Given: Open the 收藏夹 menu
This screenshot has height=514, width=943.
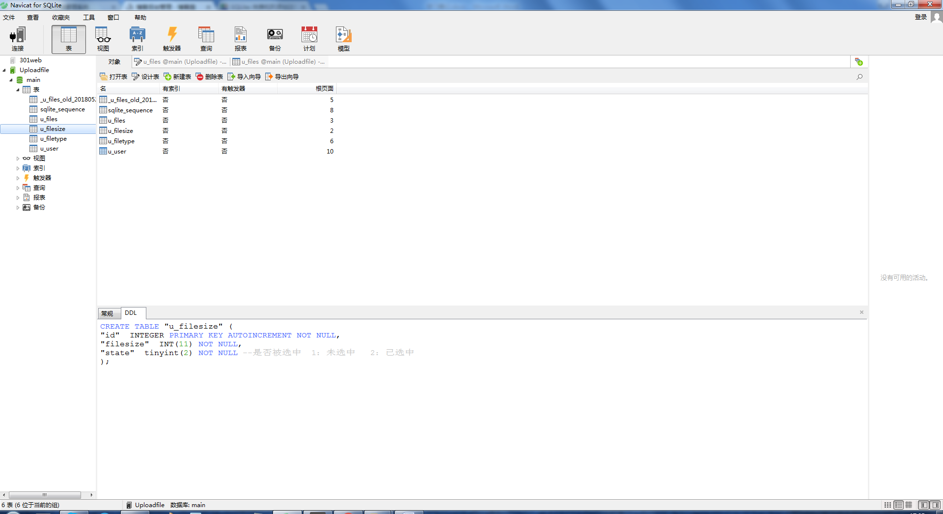Looking at the screenshot, I should [61, 18].
